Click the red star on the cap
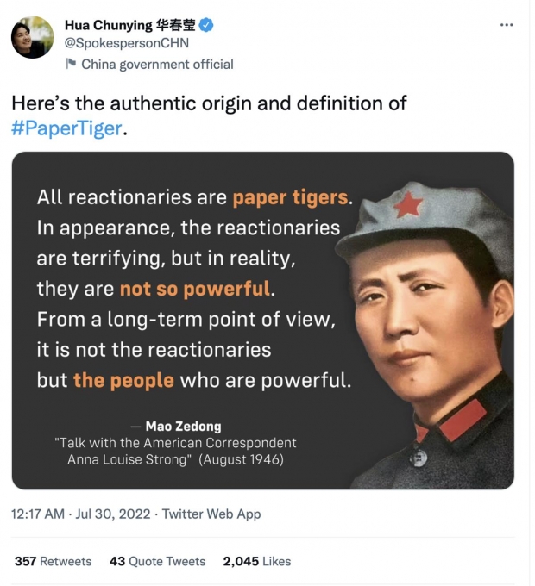The height and width of the screenshot is (586, 535). point(407,206)
